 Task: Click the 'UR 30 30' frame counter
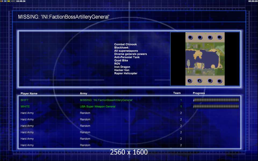pos(5,1)
